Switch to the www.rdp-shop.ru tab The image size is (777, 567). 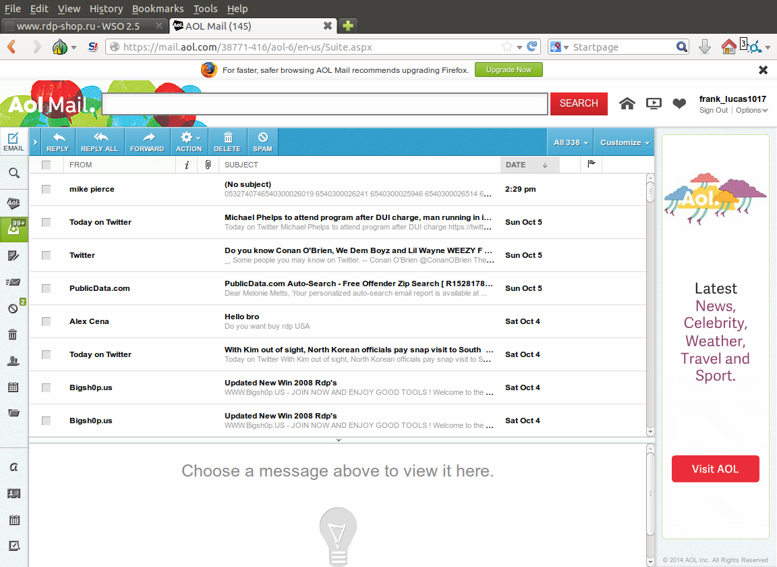pyautogui.click(x=84, y=26)
